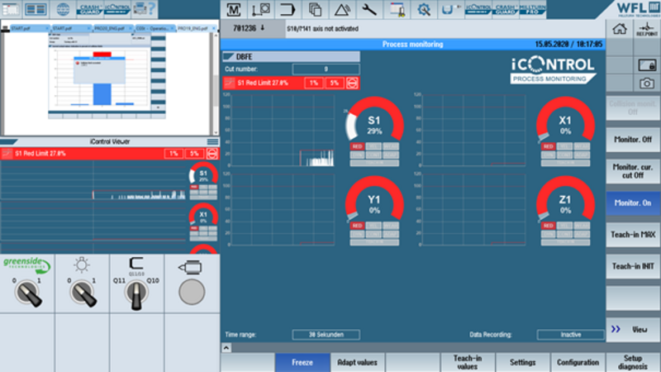Open the Configuration softkey tab

[x=578, y=362]
